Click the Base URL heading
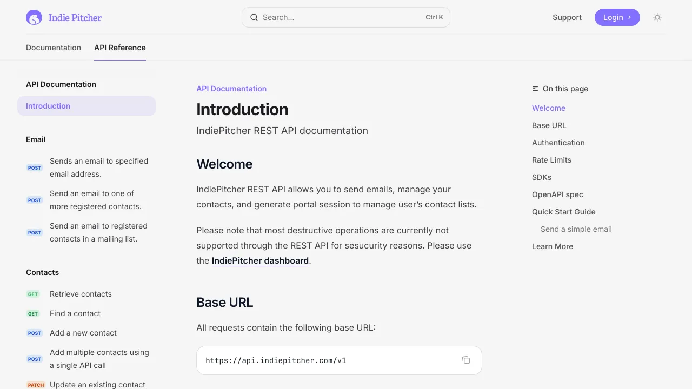692x389 pixels. pos(225,303)
